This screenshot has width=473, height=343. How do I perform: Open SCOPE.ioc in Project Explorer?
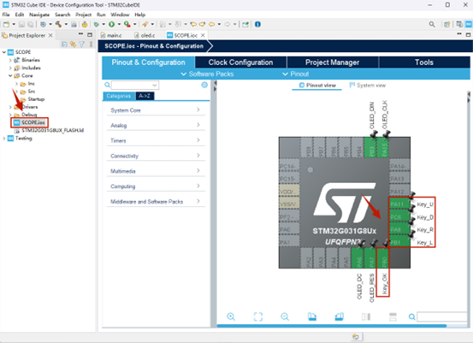pos(30,122)
